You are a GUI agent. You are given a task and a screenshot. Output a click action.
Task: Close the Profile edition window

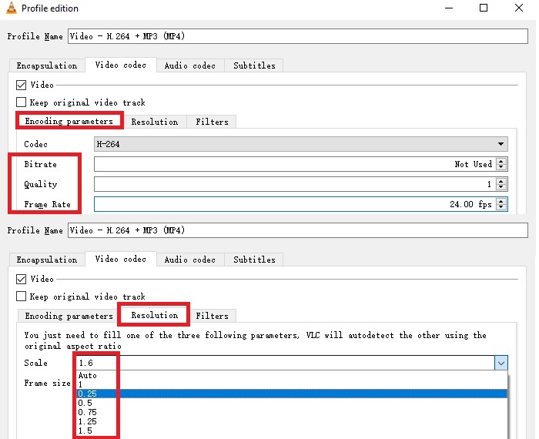[x=519, y=8]
